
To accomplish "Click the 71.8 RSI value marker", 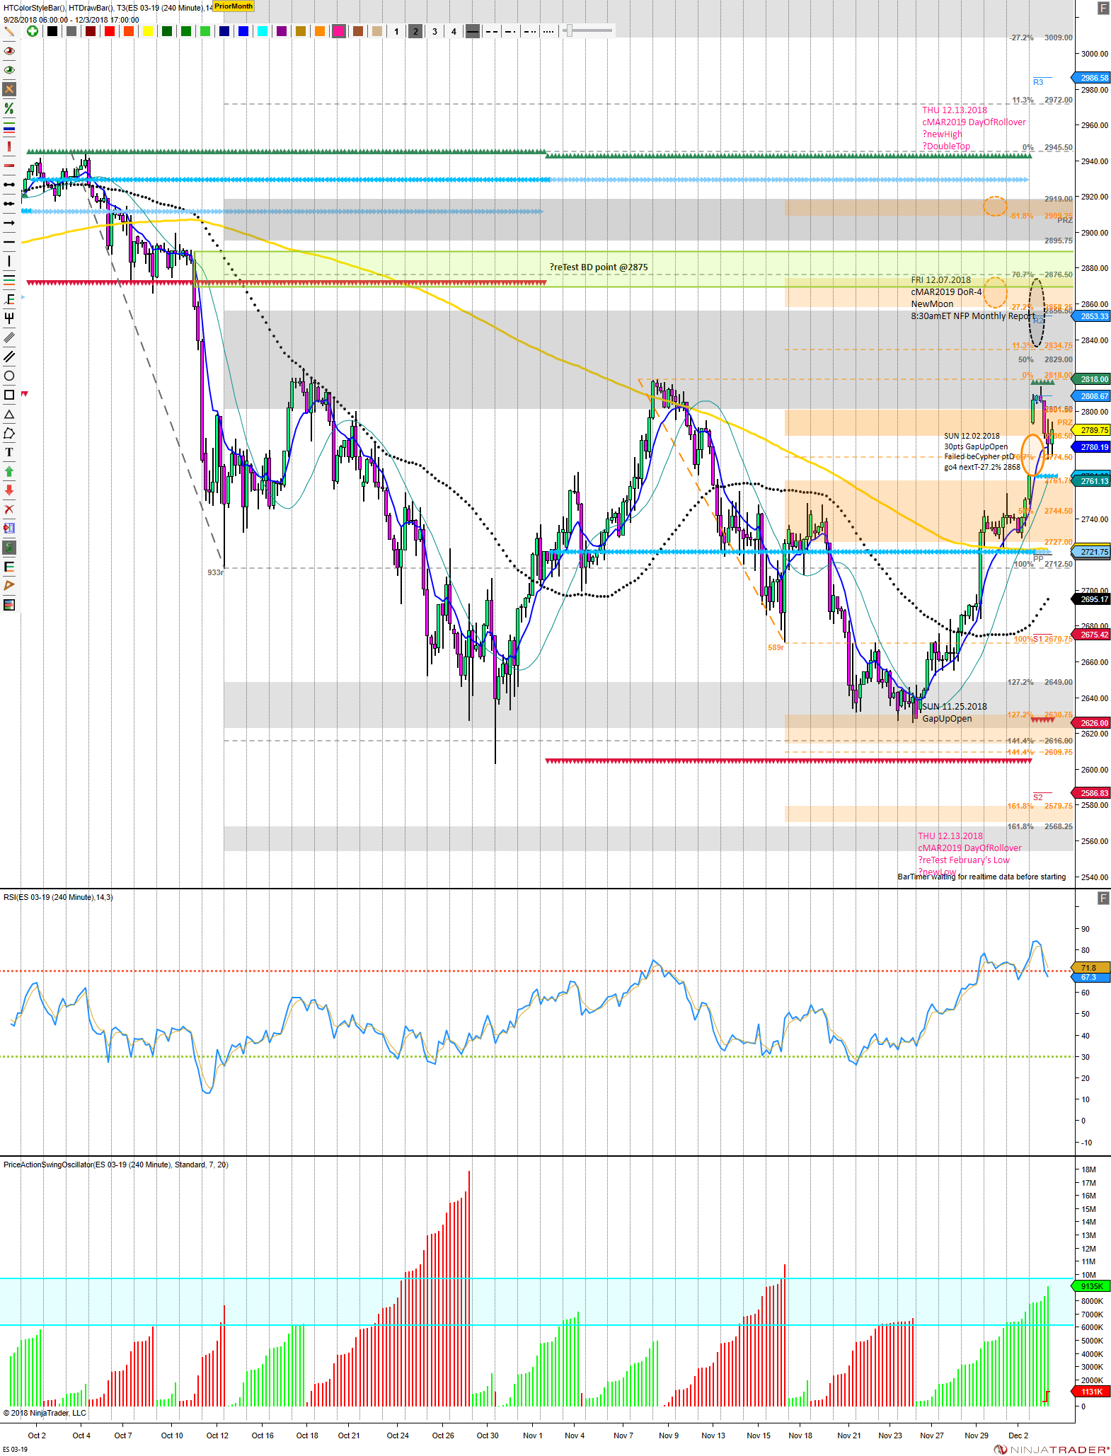I will [x=1090, y=968].
